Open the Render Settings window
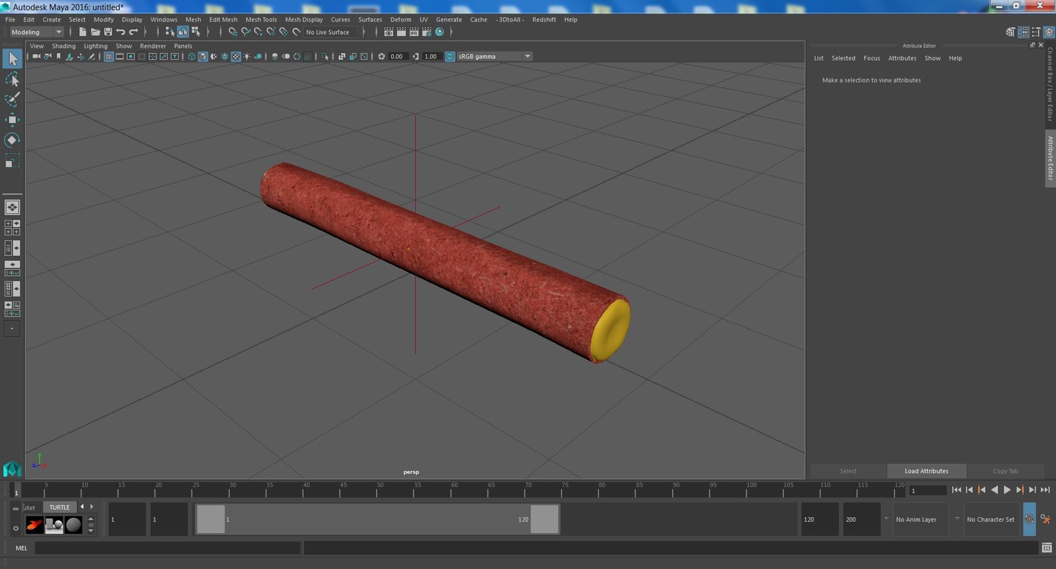 tap(426, 32)
